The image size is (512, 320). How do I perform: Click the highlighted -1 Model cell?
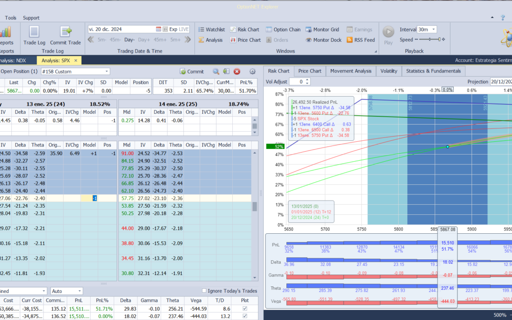pyautogui.click(x=89, y=198)
